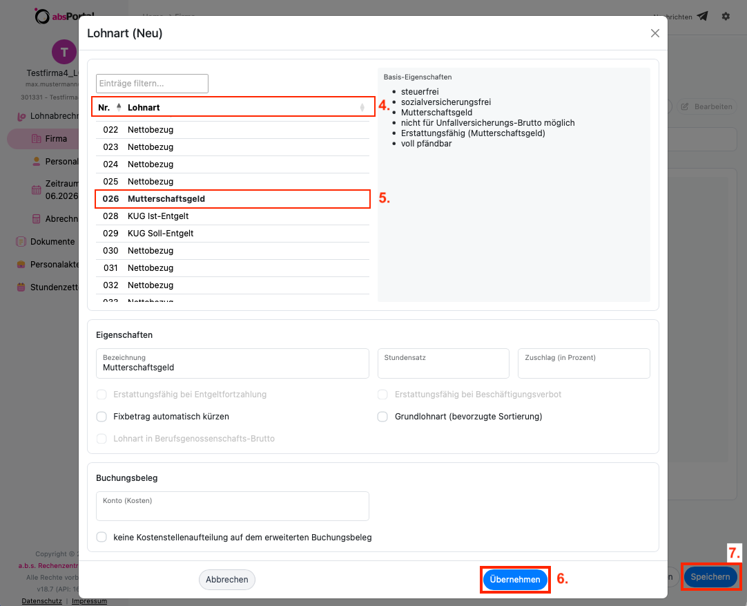Select row 028 KUG Ist-Entgelt
Image resolution: width=747 pixels, height=606 pixels.
[x=233, y=216]
